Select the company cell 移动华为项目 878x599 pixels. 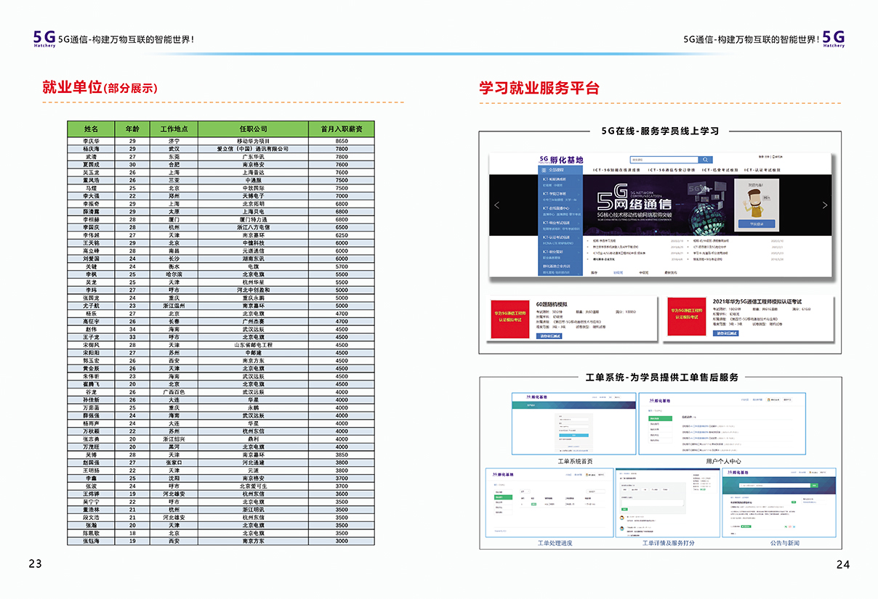254,141
